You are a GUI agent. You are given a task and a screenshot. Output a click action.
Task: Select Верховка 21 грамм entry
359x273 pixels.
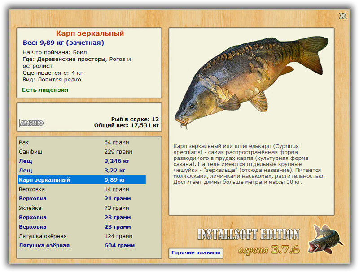(x=82, y=199)
